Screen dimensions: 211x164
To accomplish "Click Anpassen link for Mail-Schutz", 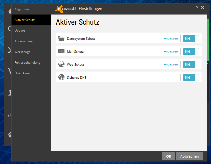I will pyautogui.click(x=171, y=51).
